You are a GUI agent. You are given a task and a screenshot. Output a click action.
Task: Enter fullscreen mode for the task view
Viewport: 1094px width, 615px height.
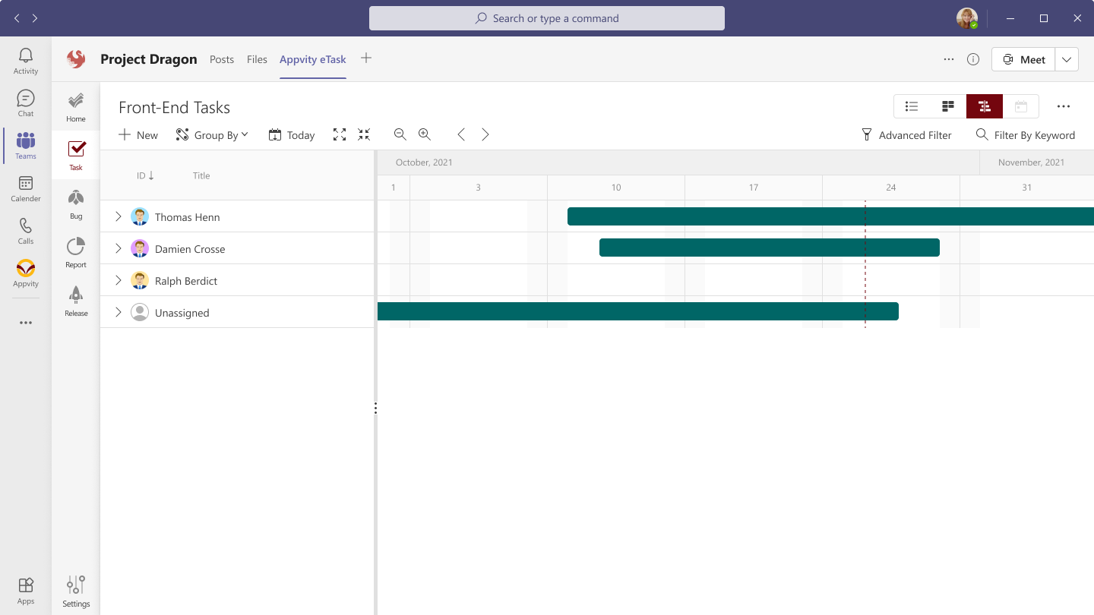coord(339,134)
